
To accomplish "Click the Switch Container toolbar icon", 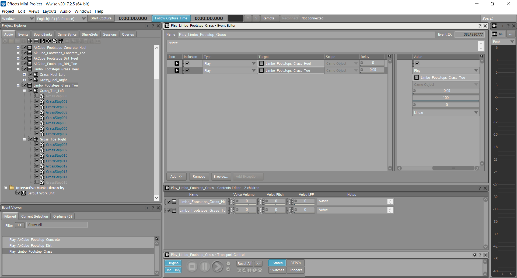I will click(42, 41).
